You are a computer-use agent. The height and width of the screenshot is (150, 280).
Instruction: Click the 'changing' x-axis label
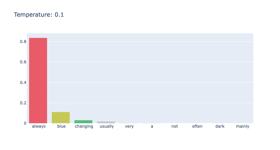84,127
